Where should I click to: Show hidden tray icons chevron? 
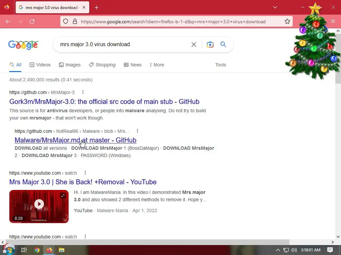point(278,250)
